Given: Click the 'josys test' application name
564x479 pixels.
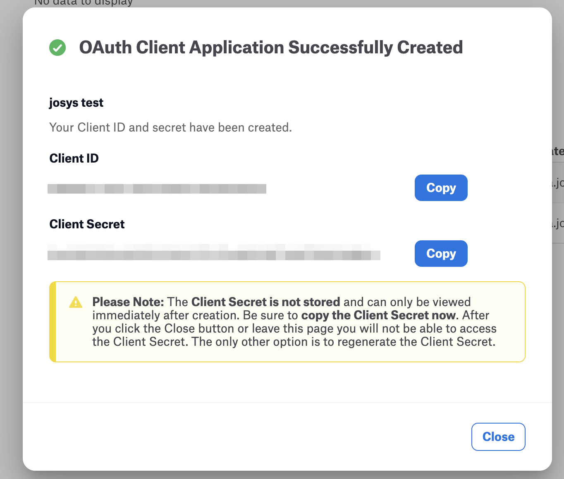Looking at the screenshot, I should [x=76, y=103].
